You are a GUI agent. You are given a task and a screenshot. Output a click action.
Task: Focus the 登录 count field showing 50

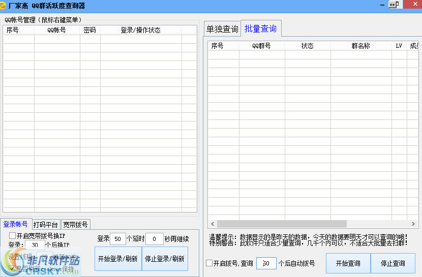point(118,239)
